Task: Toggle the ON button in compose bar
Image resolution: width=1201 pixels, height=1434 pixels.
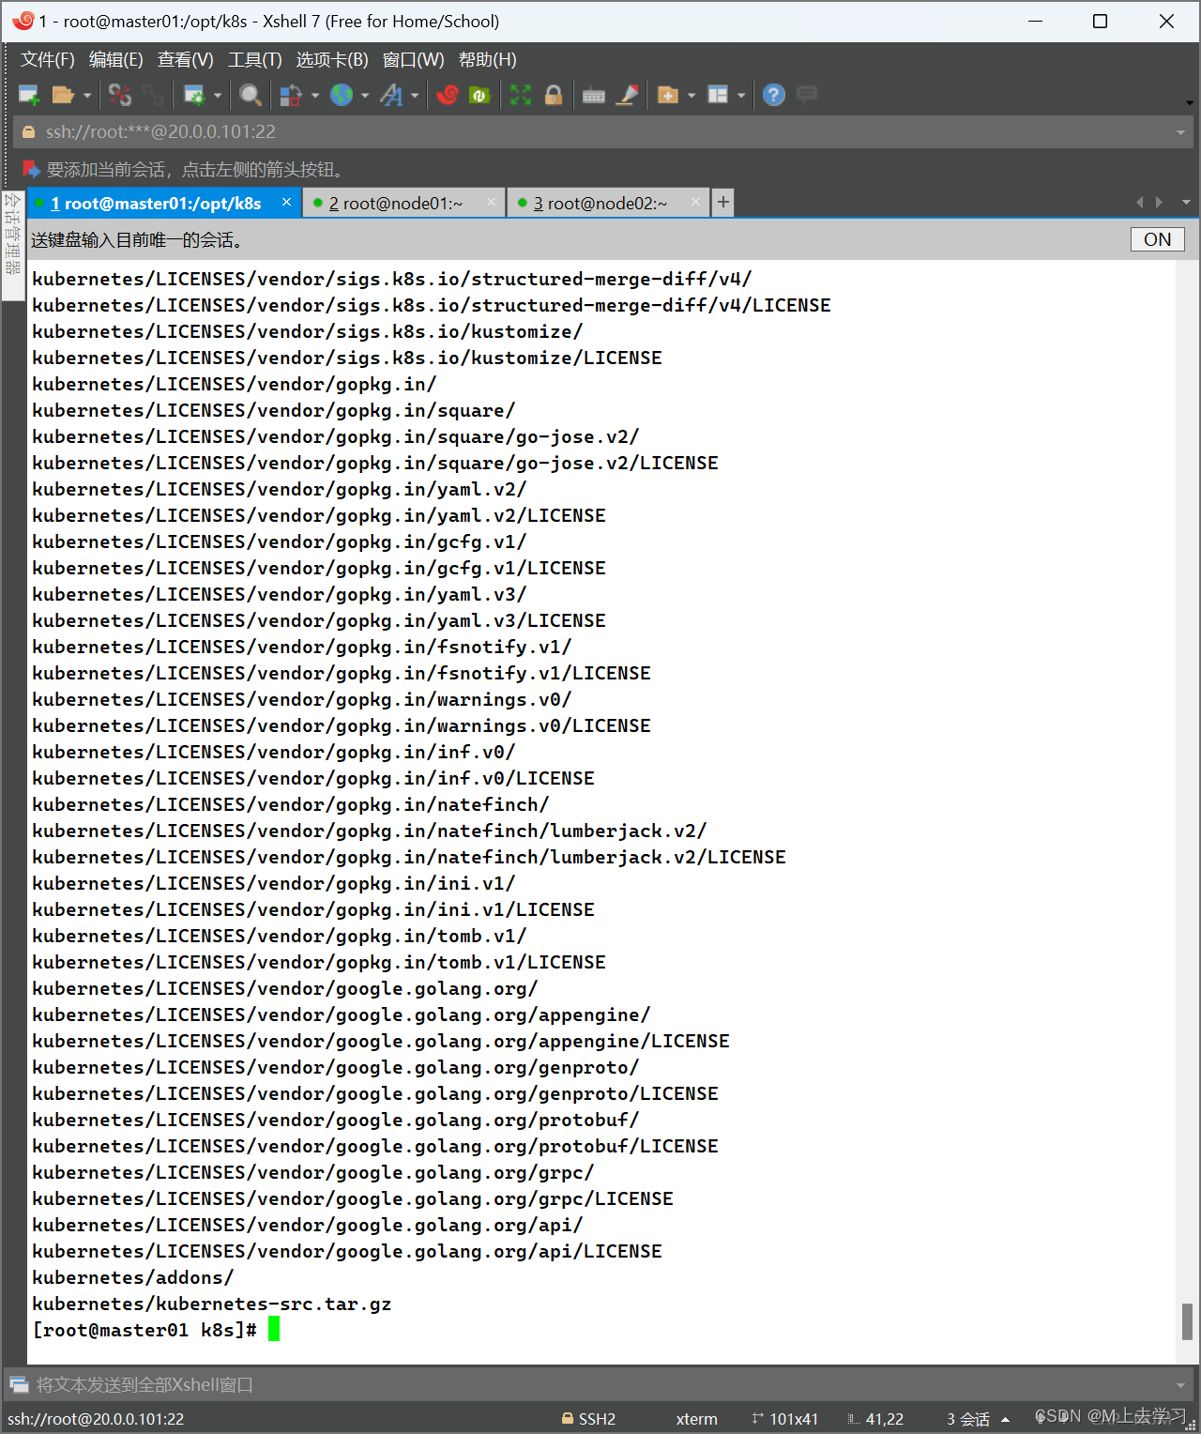Action: [x=1157, y=239]
